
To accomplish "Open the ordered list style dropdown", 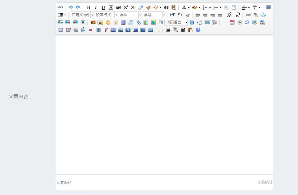I will tap(210, 7).
